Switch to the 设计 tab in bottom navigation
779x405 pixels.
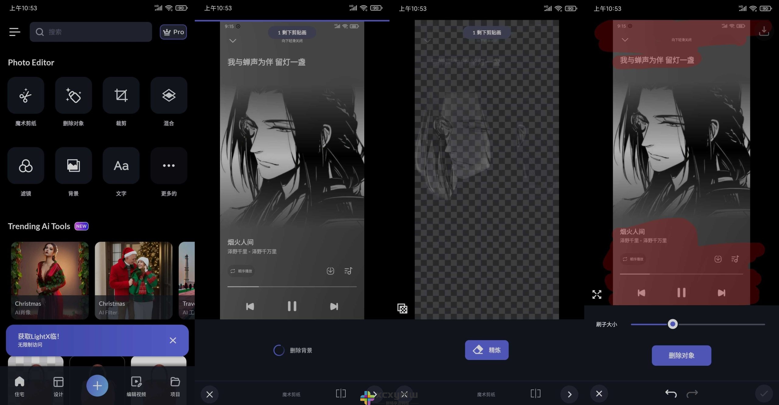58,386
